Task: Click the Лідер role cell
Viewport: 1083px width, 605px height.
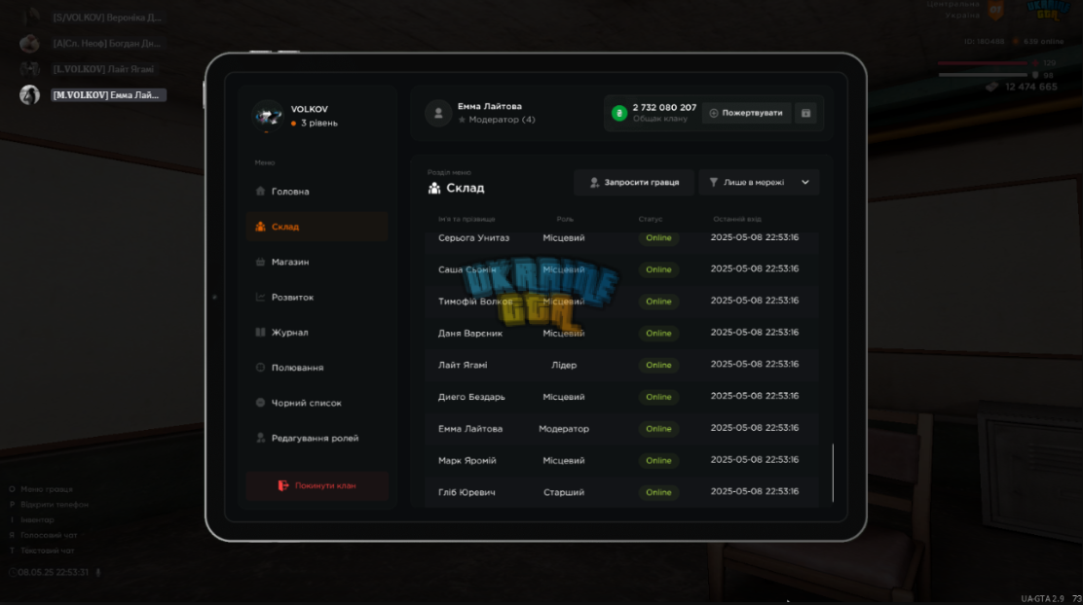Action: [564, 365]
